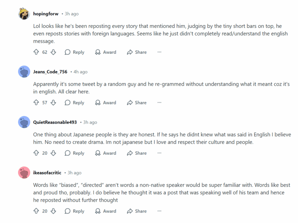Downvote the Jeans_Code_756 comment
Screen dimensions: 298x223
53,103
